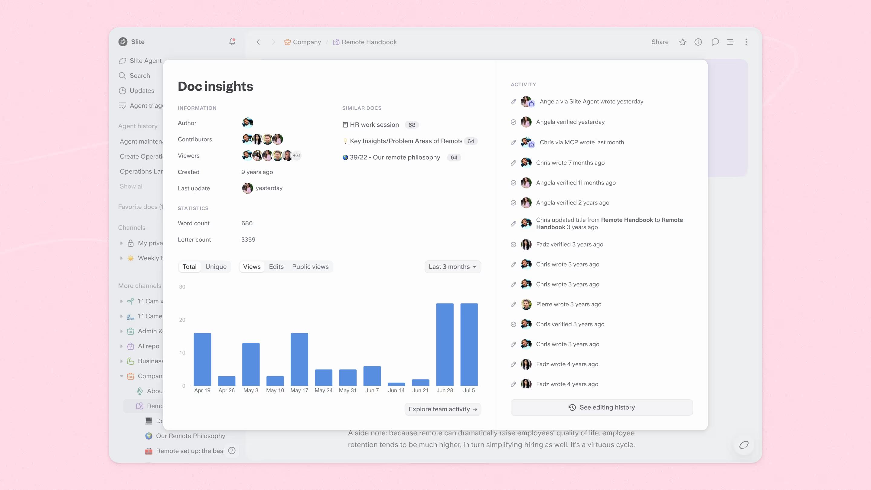Select the Unique toggle
The height and width of the screenshot is (490, 871).
[x=216, y=266]
